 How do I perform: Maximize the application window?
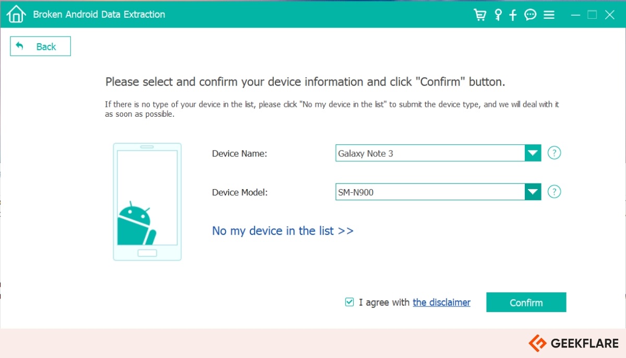[592, 15]
